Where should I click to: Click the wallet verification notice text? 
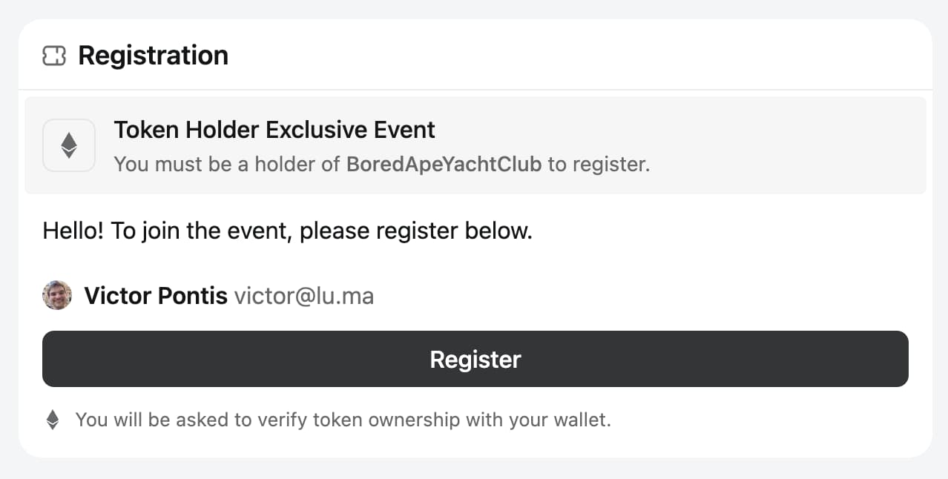click(x=343, y=420)
